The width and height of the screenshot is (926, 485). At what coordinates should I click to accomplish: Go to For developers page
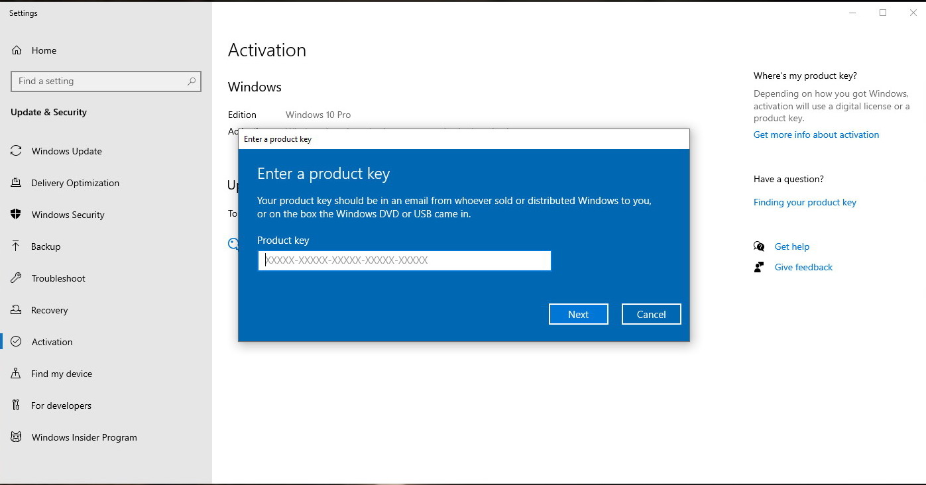point(106,405)
